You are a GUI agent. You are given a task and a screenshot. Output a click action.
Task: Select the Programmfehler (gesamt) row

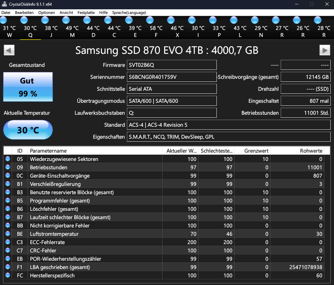(164, 201)
